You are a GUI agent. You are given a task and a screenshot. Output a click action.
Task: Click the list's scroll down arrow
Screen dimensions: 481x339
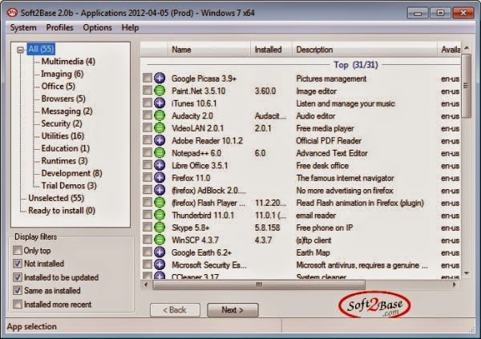[467, 272]
